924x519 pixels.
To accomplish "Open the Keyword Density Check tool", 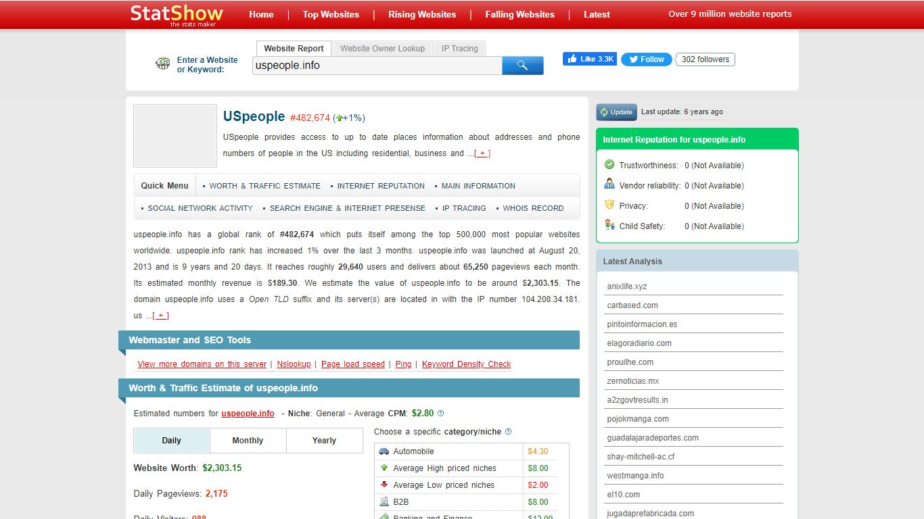I will [x=467, y=364].
